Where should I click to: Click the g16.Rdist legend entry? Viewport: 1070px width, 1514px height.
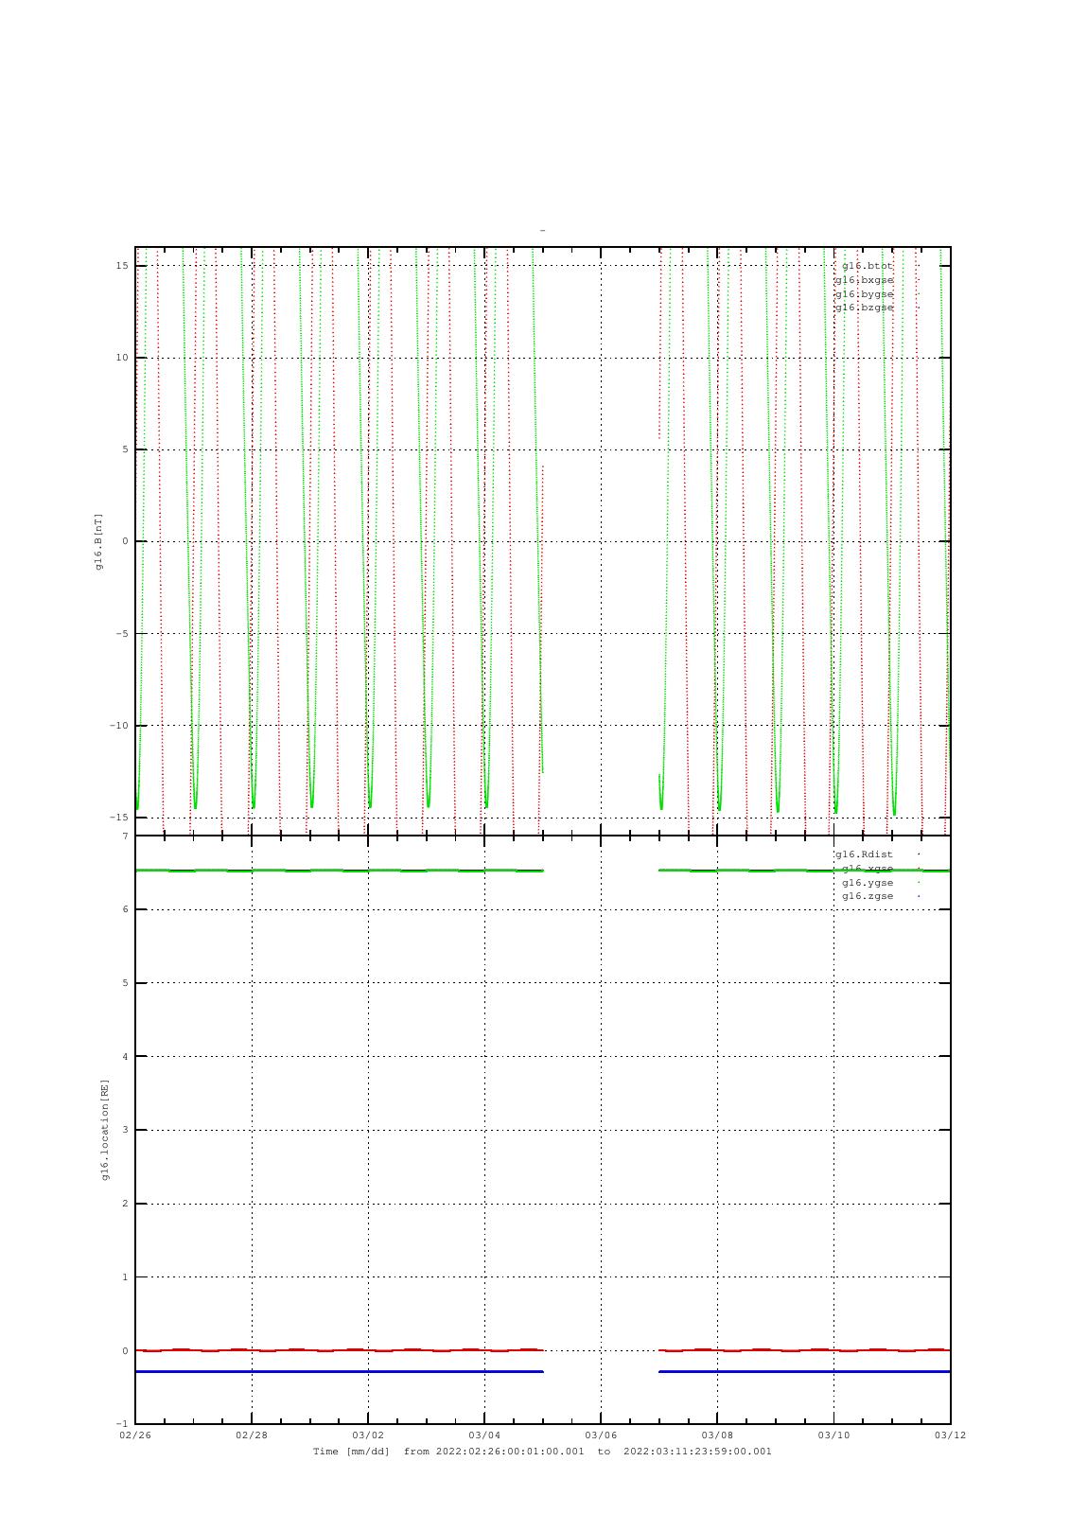pos(864,854)
